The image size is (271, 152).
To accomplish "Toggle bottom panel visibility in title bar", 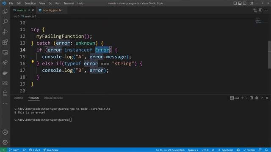I will coord(240,3).
